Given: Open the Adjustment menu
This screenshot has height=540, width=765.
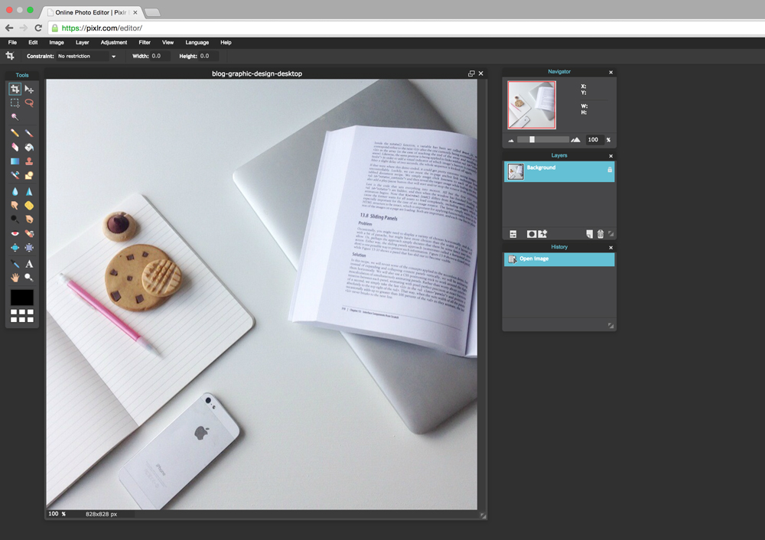Looking at the screenshot, I should pos(113,42).
